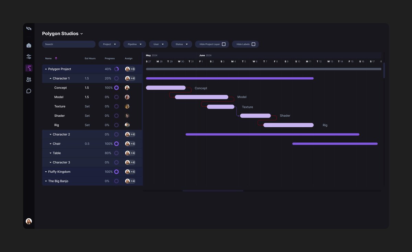This screenshot has width=412, height=252.
Task: Open the Project filter dropdown
Action: click(110, 44)
